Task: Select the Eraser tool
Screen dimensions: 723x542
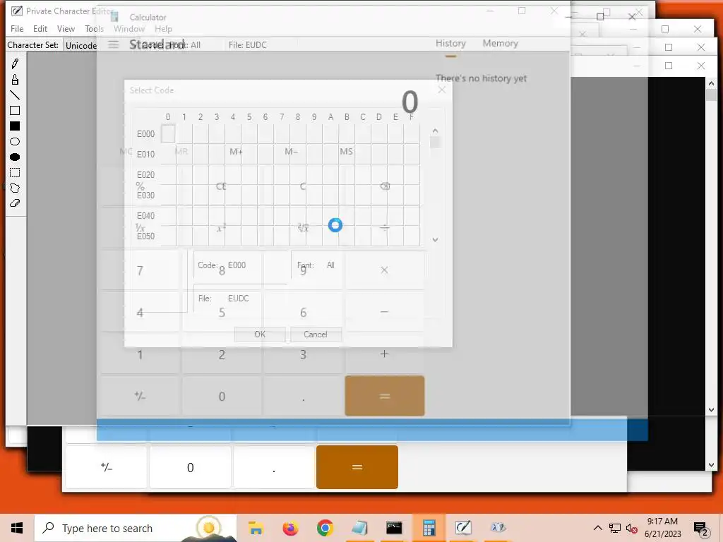Action: coord(15,203)
